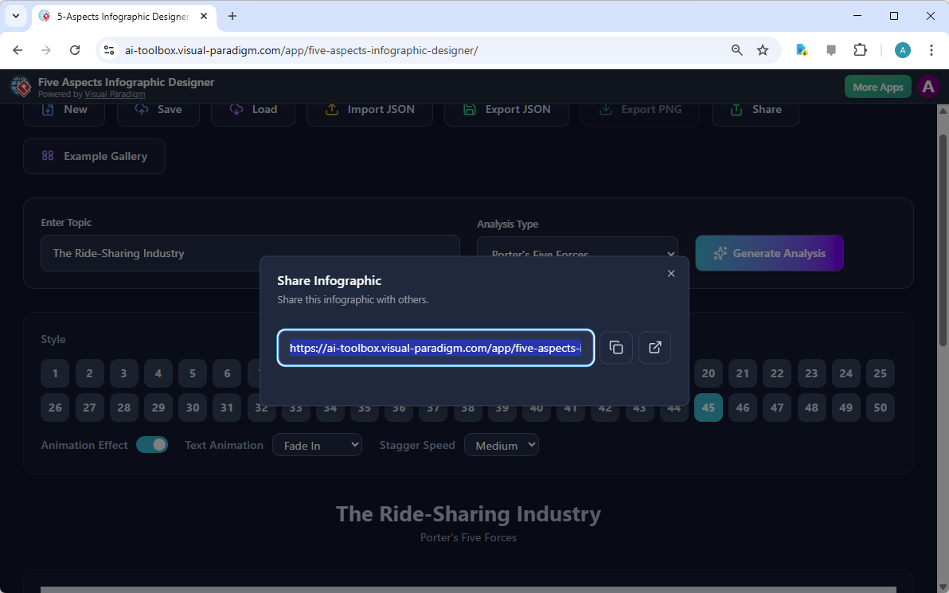Viewport: 949px width, 593px height.
Task: Select style number 1
Action: coord(55,373)
